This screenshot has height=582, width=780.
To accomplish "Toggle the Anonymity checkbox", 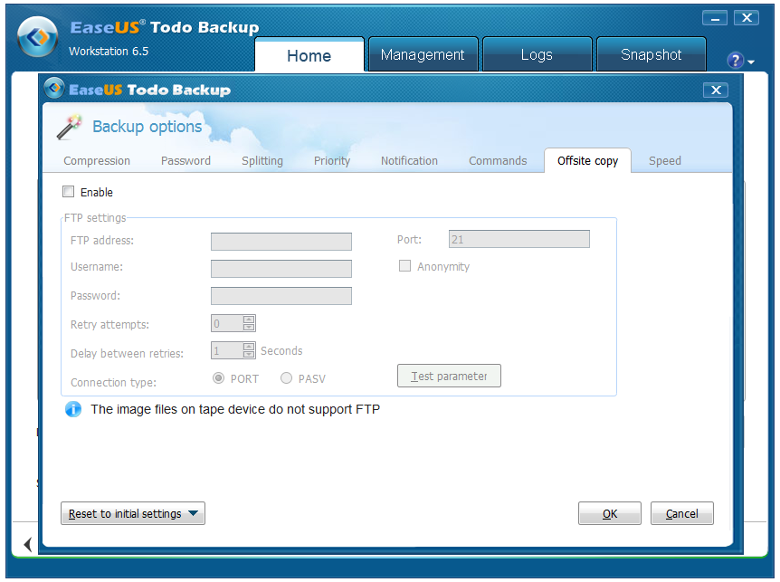I will [404, 265].
